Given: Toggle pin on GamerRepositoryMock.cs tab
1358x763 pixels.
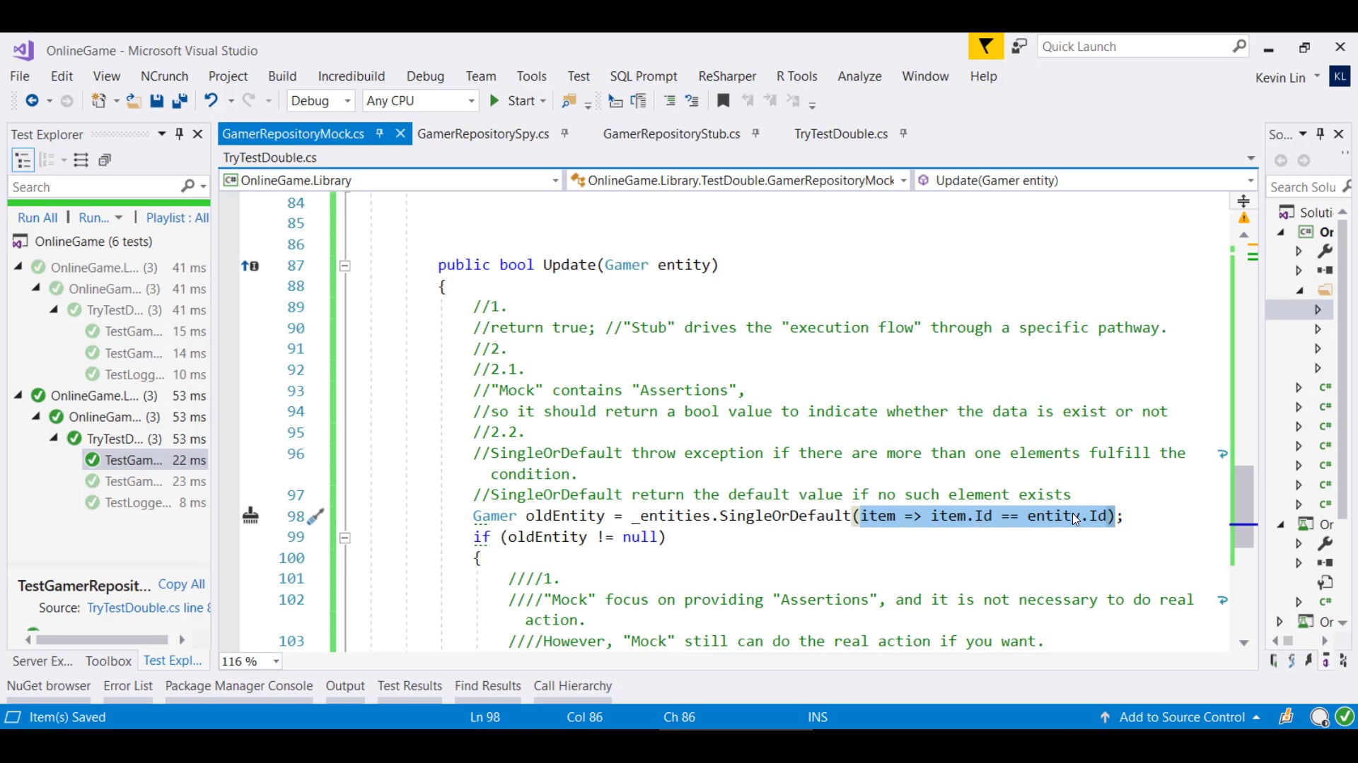Looking at the screenshot, I should pos(380,134).
